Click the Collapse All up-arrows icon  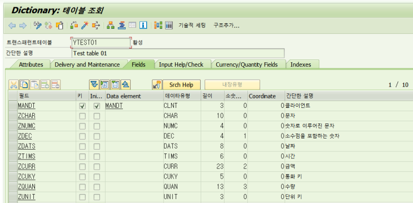126,85
